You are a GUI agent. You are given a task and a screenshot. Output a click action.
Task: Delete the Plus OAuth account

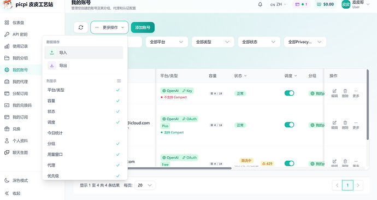345,125
